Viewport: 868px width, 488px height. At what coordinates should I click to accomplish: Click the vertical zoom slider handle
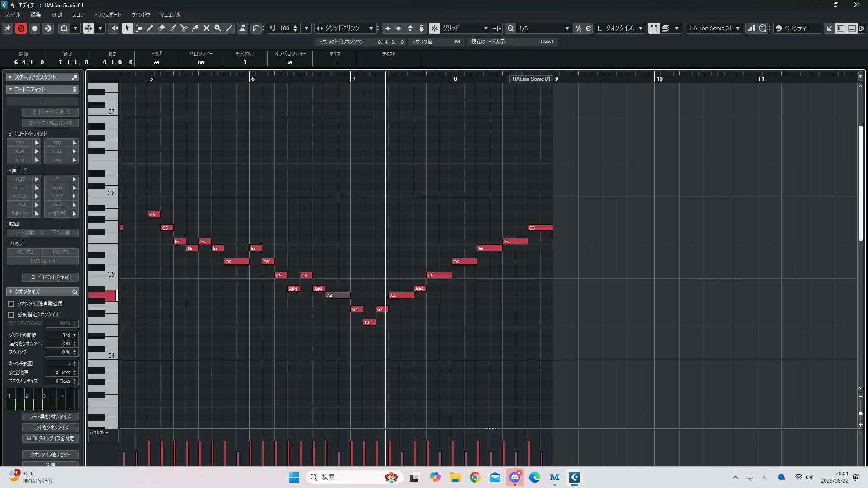click(861, 413)
